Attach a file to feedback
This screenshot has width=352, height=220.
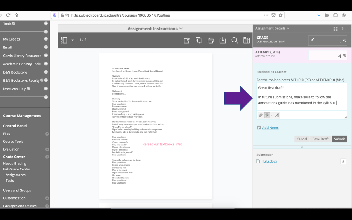(x=261, y=115)
